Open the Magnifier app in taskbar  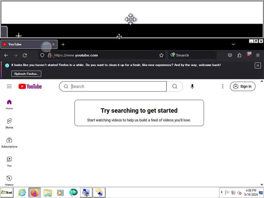click(86, 193)
